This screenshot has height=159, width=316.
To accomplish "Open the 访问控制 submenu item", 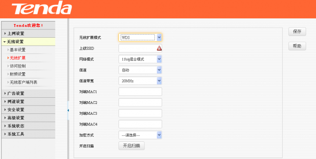I will (x=18, y=66).
